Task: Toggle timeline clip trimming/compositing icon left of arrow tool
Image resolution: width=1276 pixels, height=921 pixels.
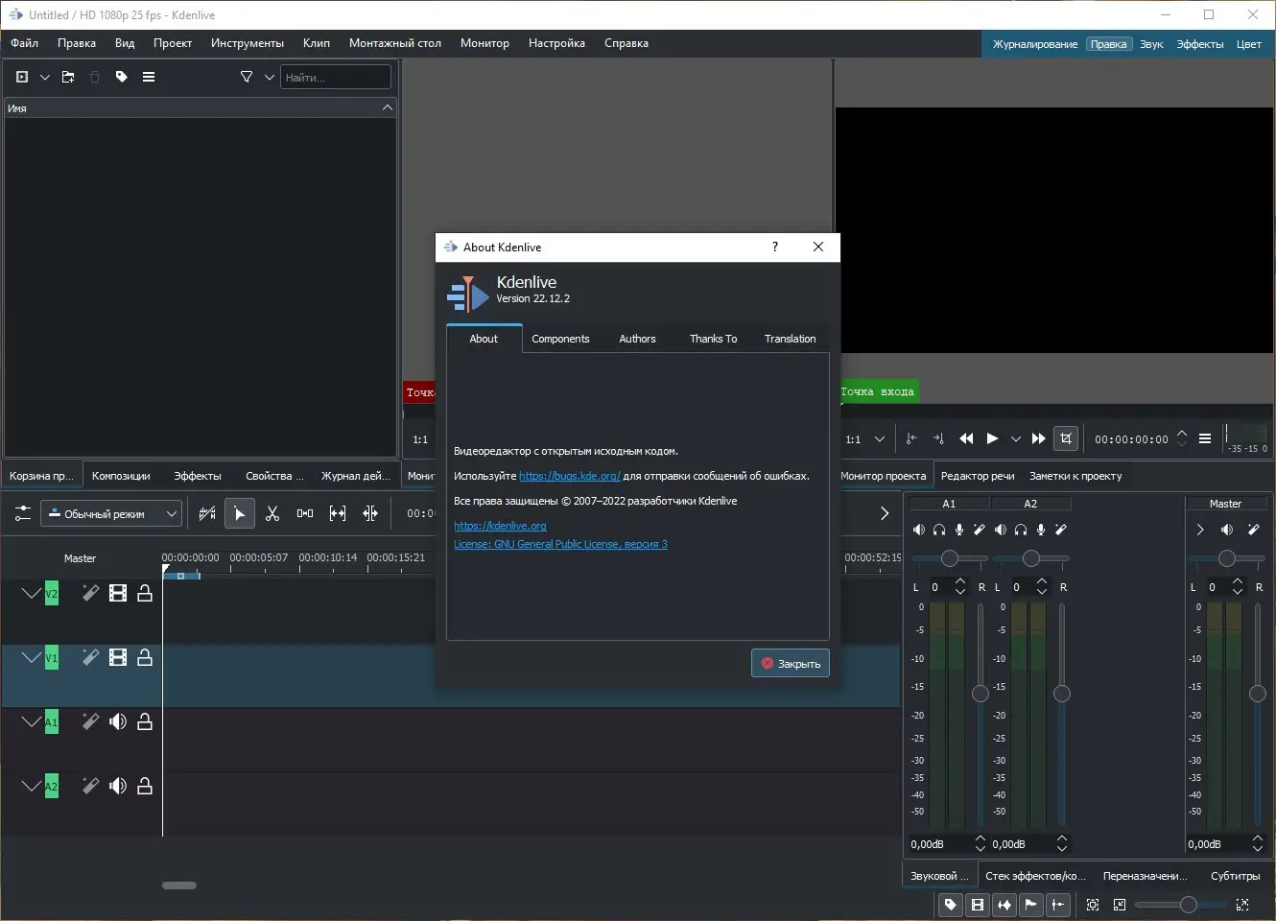Action: pos(207,514)
